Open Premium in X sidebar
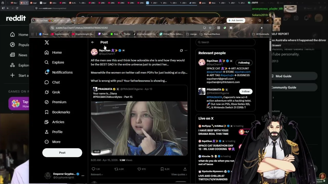Screen dimensions: 328x184 point(55,102)
